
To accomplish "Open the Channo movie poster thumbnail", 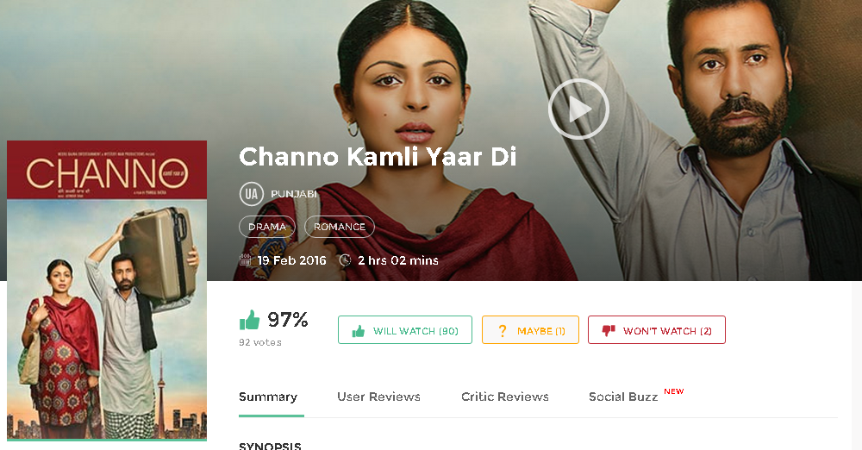I will click(x=107, y=291).
